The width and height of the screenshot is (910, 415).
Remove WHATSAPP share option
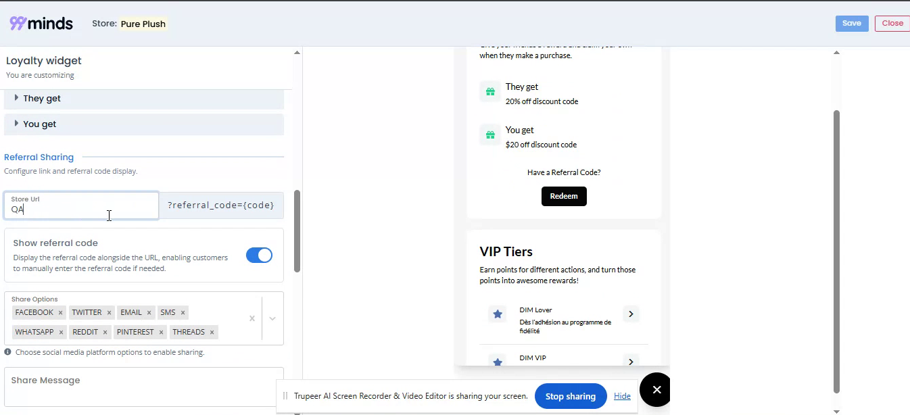[x=61, y=333]
